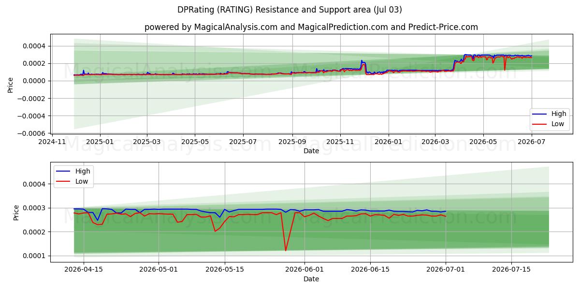
Task: Click the '2026-05-15' date label
Action: pos(225,270)
